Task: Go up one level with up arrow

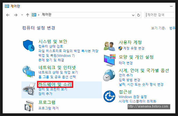Action: [x=27, y=15]
